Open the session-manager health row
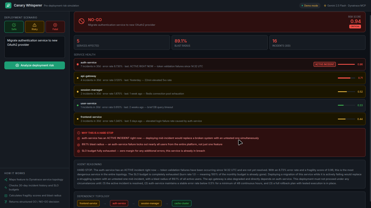The image size is (371, 208). (220, 92)
